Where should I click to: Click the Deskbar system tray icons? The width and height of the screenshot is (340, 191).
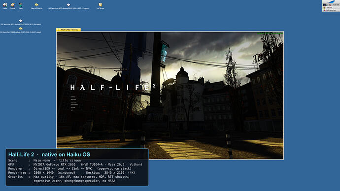click(327, 5)
